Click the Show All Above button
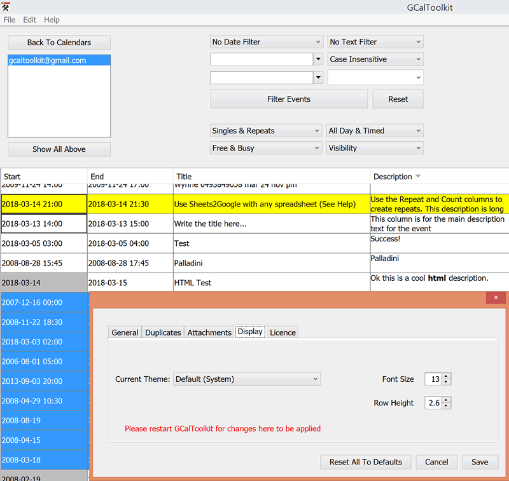The width and height of the screenshot is (509, 481). (59, 149)
